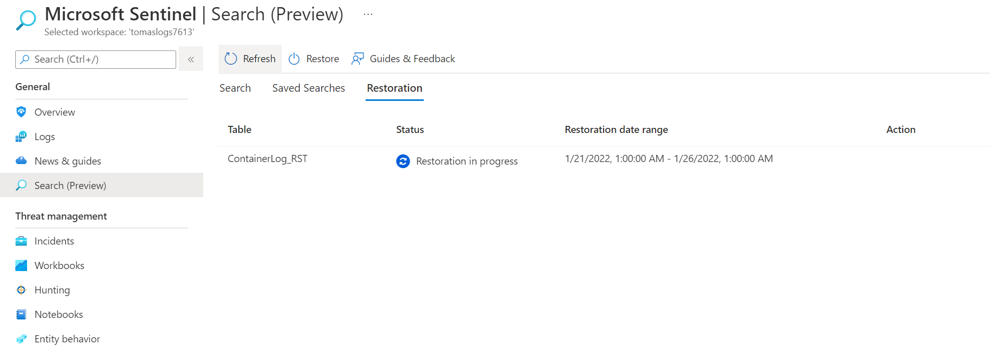Click the Workbooks chart icon
Screen dimensions: 990x349
21,265
